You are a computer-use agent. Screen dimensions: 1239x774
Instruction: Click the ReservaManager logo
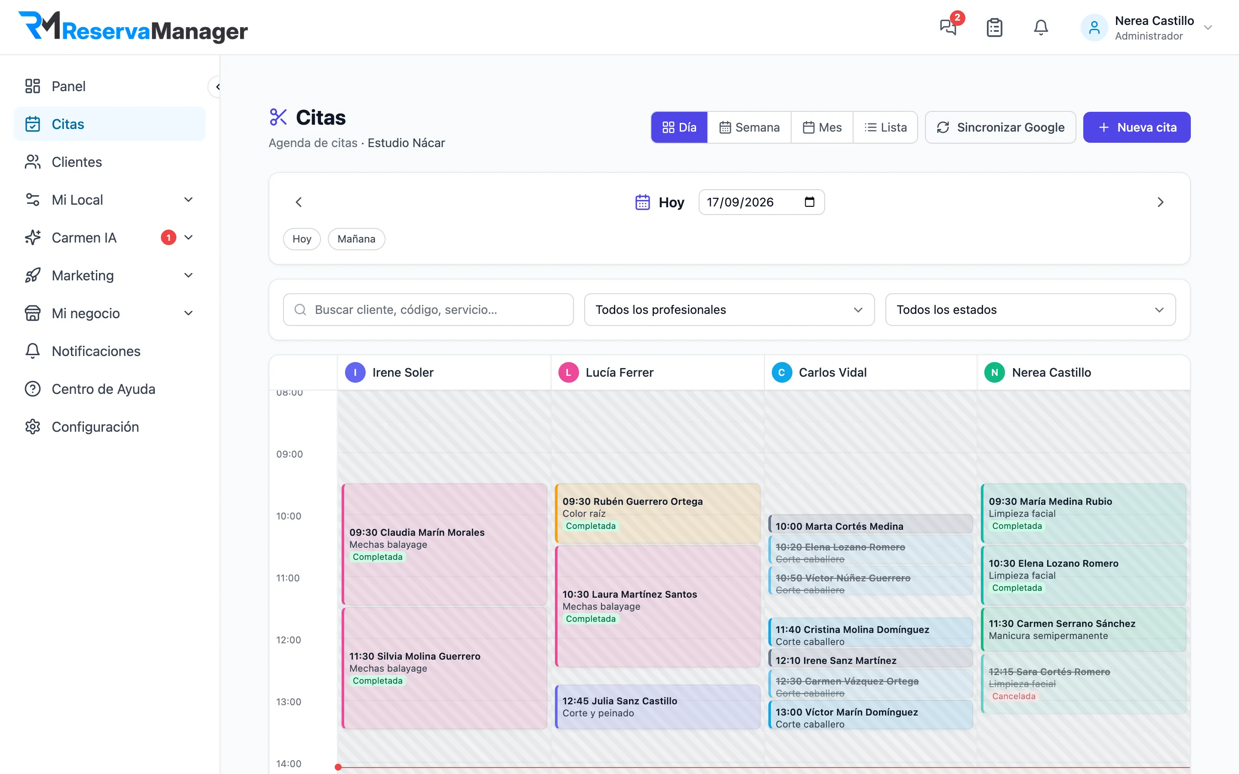coord(133,27)
